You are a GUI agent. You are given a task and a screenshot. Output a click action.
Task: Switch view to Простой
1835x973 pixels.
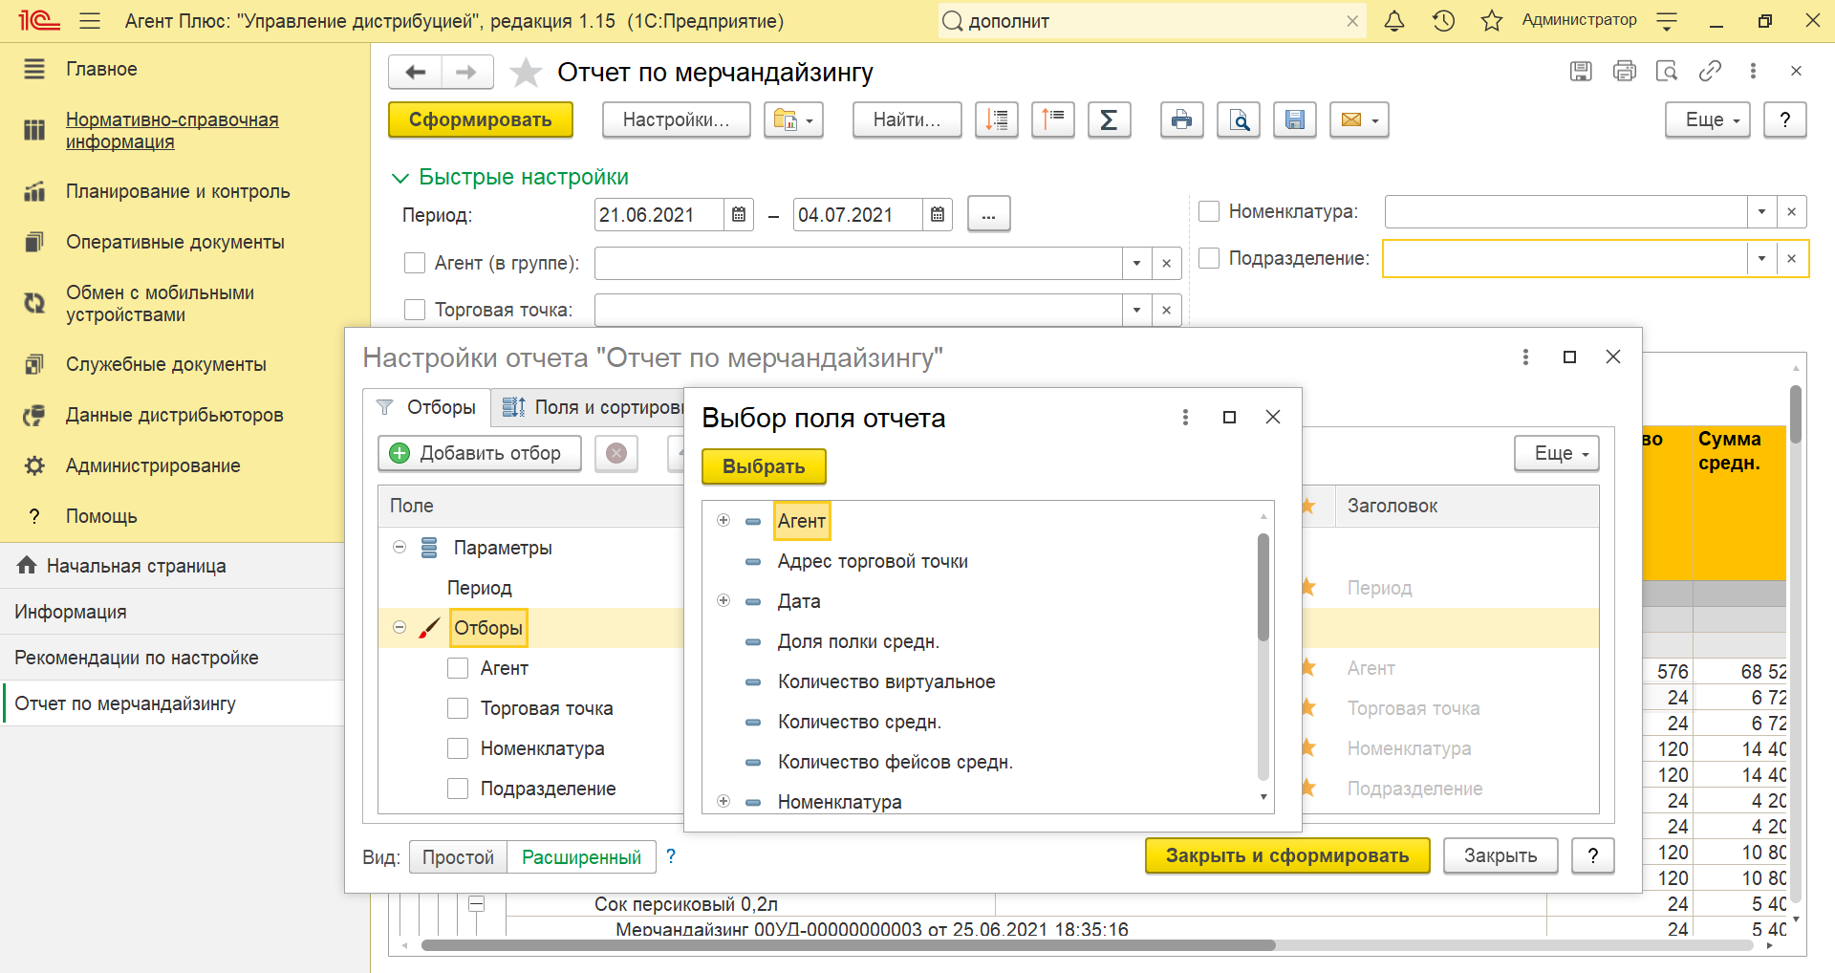click(458, 857)
